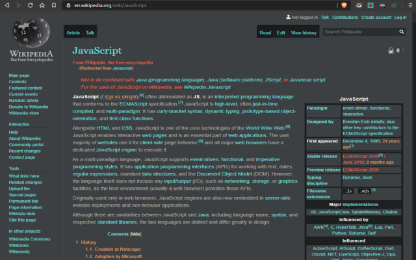
Task: Open the Help link in sidebar
Action: point(14,132)
